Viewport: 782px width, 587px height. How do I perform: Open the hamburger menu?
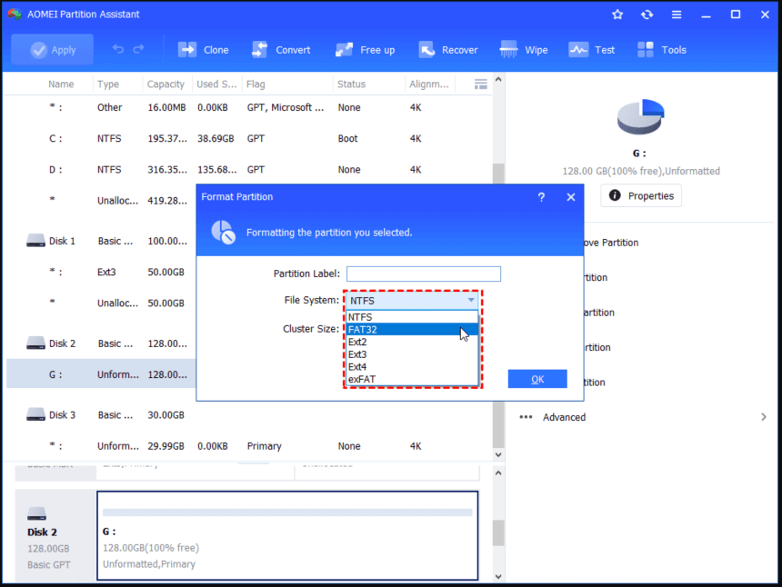point(675,14)
